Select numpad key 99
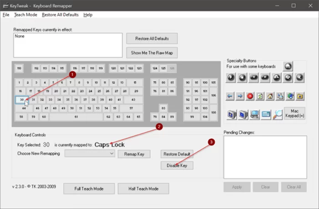The height and width of the screenshot is (209, 319). pos(192,117)
